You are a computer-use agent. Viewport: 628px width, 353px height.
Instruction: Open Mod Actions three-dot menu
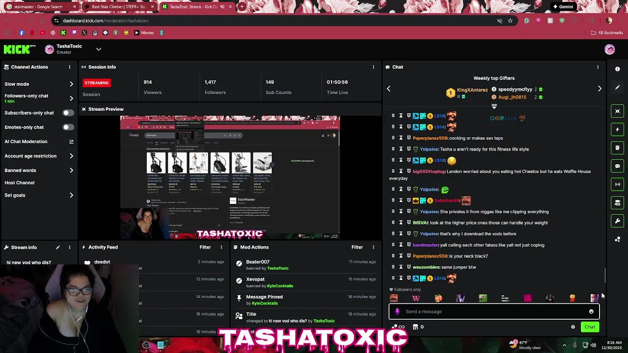[x=373, y=247]
